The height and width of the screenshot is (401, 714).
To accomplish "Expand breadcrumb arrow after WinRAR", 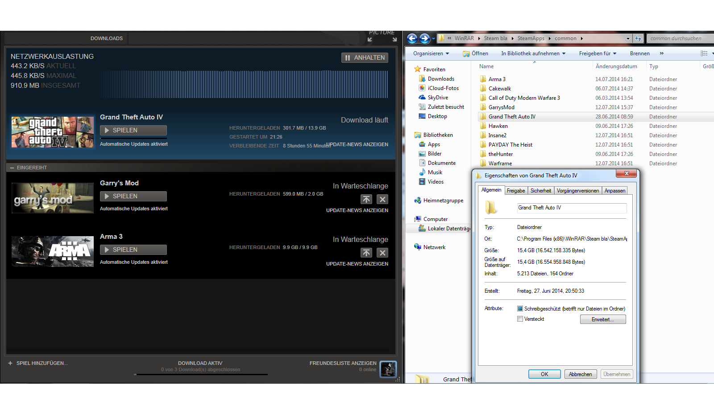I will point(479,38).
